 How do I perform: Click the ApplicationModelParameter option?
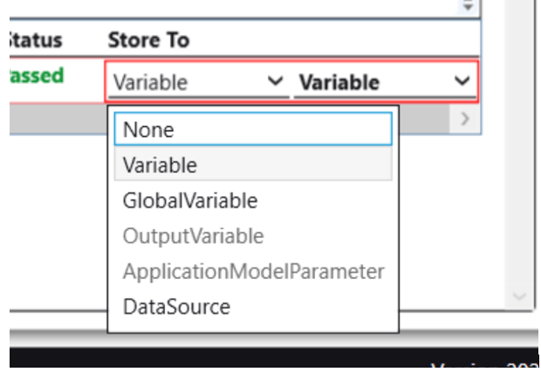(253, 271)
